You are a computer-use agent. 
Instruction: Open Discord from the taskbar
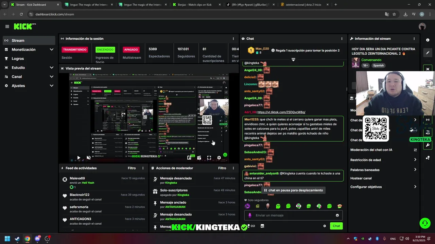tap(37, 239)
